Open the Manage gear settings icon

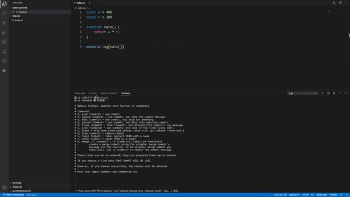4,188
